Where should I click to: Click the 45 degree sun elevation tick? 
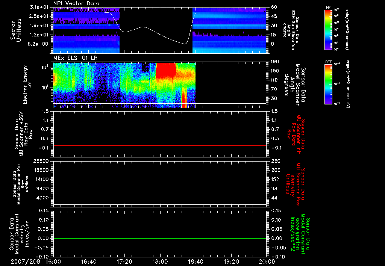click(274, 16)
